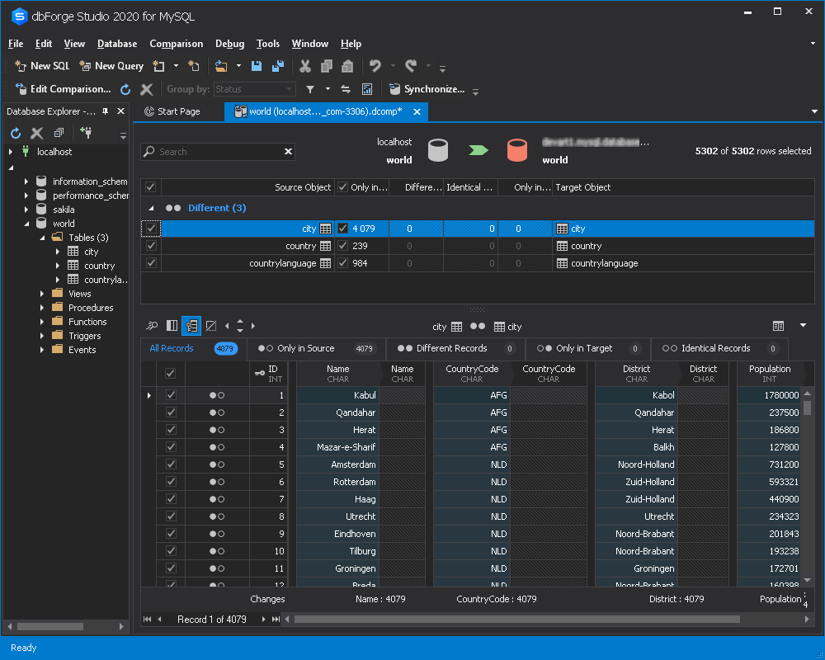Viewport: 825px width, 660px height.
Task: Click the side-by-side columns view icon
Action: pos(172,327)
